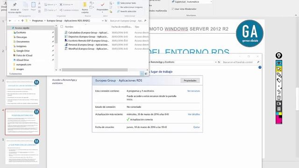Click the Pegar clipboard icon

[x=33, y=5]
